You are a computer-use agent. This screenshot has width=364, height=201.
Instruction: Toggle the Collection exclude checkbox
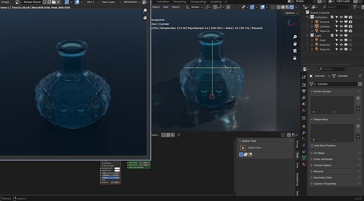332,17
